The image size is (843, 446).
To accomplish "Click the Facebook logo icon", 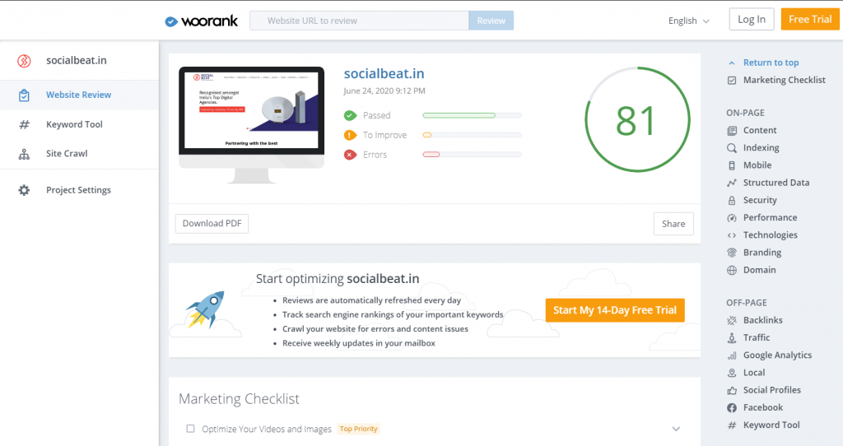I will (732, 408).
